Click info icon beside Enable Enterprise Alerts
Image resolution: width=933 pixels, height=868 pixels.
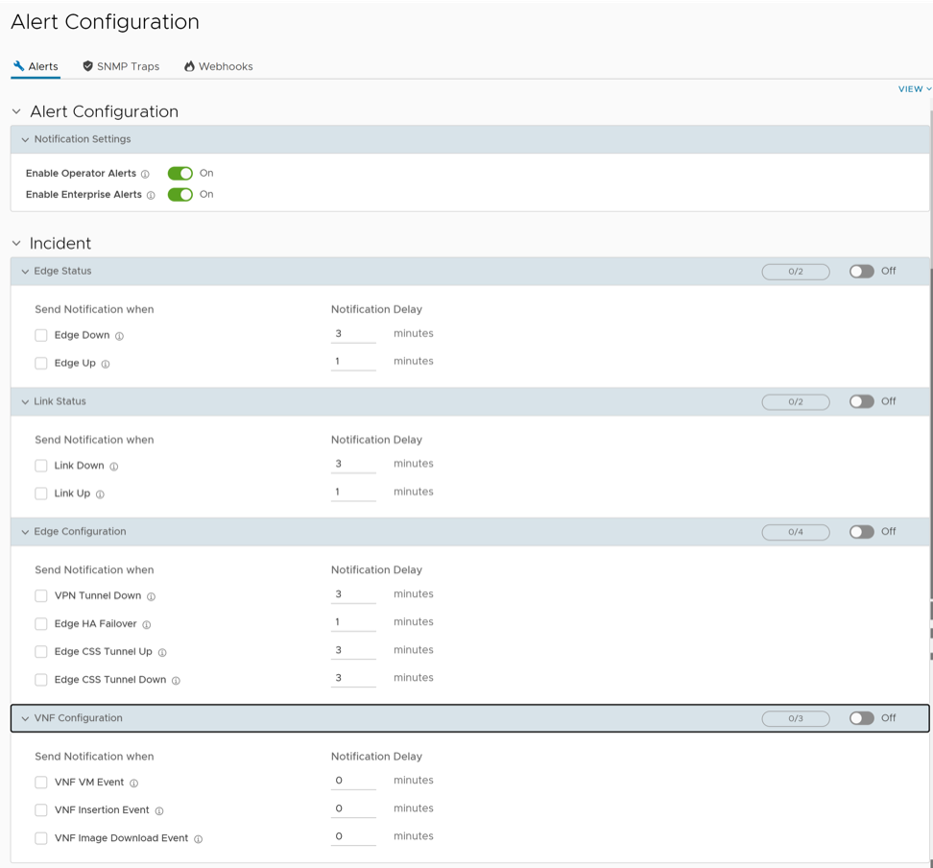click(x=151, y=195)
